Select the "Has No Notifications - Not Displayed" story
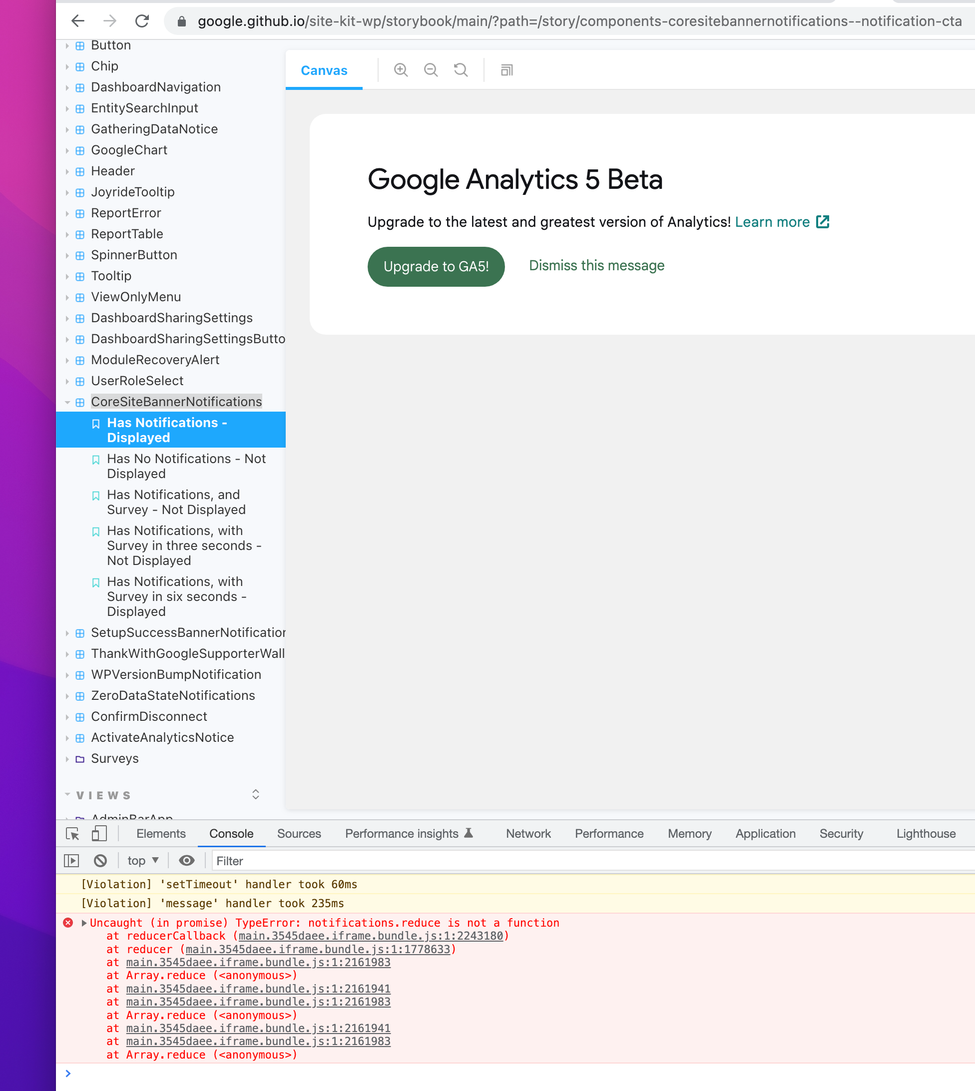Viewport: 975px width, 1091px height. click(x=186, y=466)
